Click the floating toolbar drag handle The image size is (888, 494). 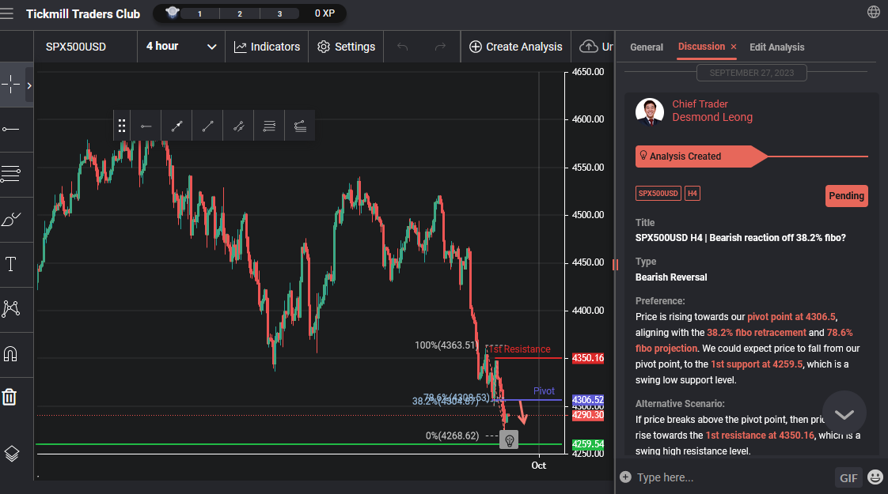(x=121, y=126)
